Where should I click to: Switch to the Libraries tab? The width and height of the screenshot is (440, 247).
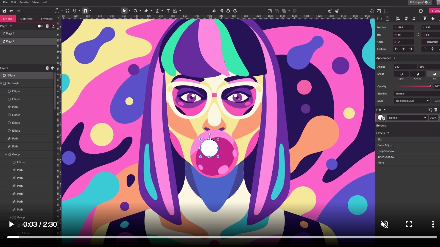click(26, 18)
